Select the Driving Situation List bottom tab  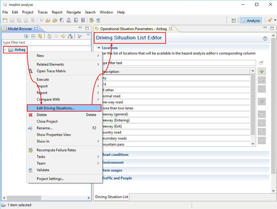click(x=111, y=197)
